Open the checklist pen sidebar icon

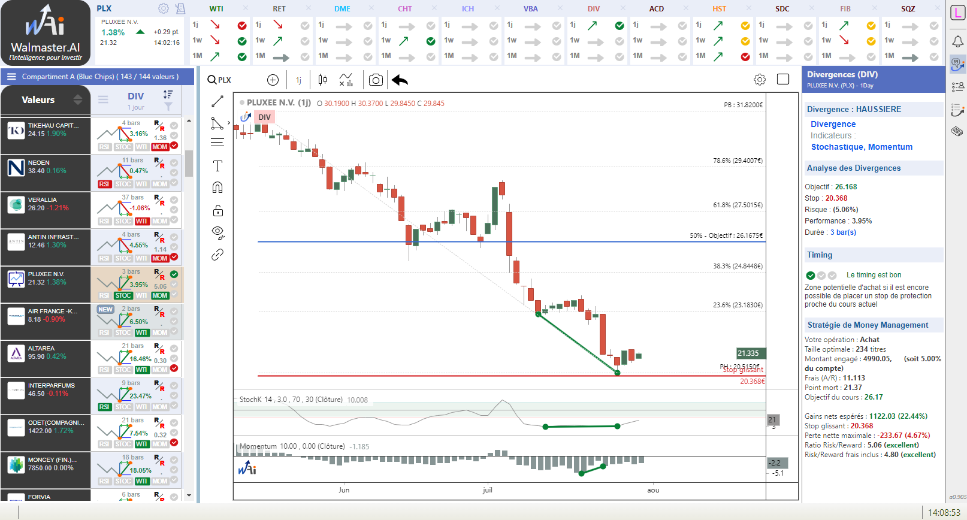957,110
